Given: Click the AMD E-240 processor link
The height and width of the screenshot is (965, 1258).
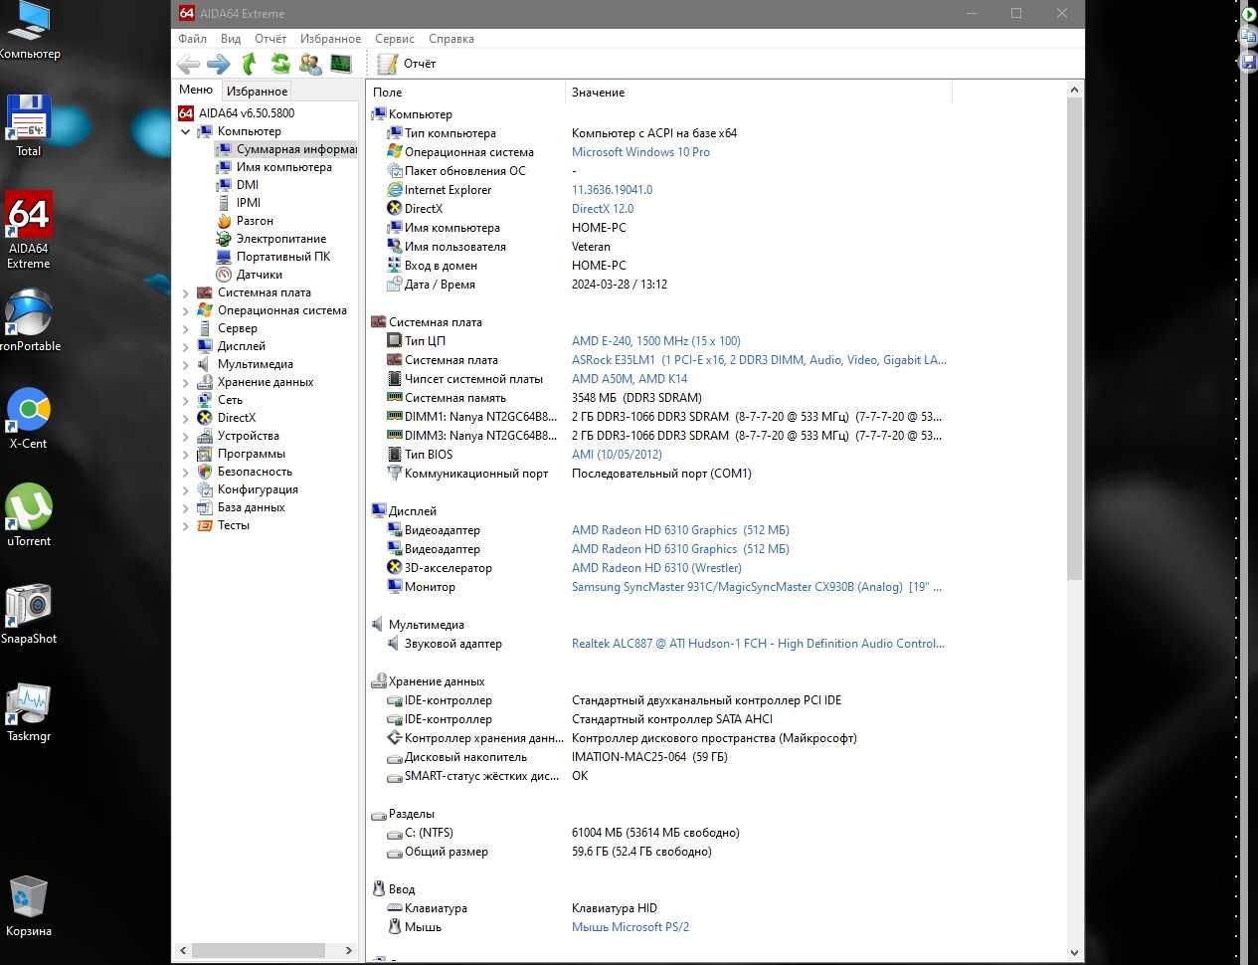Looking at the screenshot, I should tap(656, 341).
